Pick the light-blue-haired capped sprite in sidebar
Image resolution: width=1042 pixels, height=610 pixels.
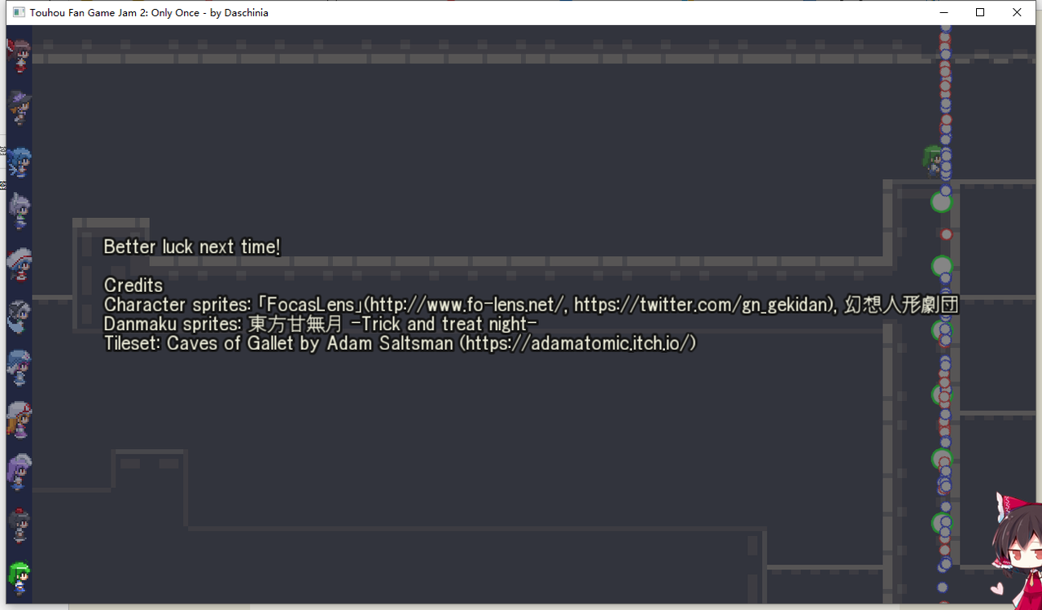(x=19, y=368)
